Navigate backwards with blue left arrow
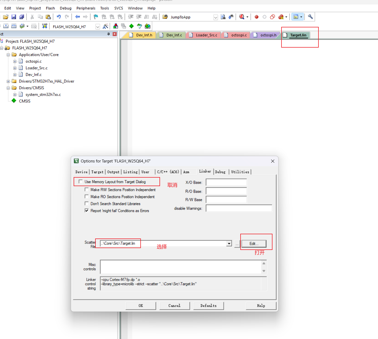 (x=77, y=17)
